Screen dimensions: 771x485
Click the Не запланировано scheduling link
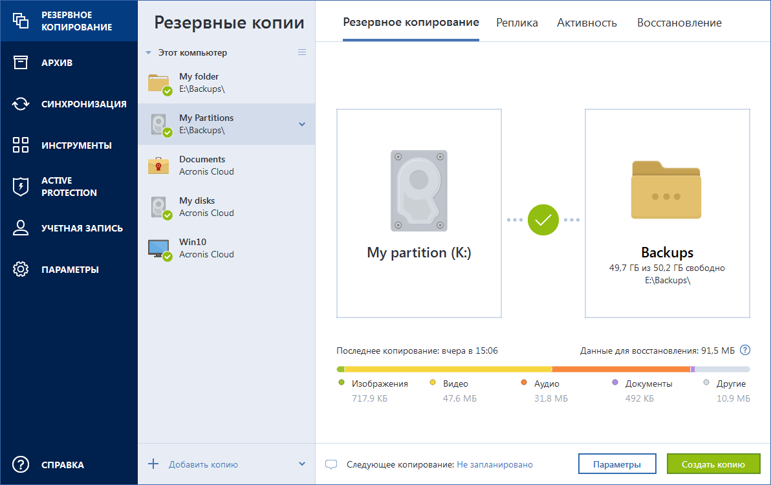[494, 464]
